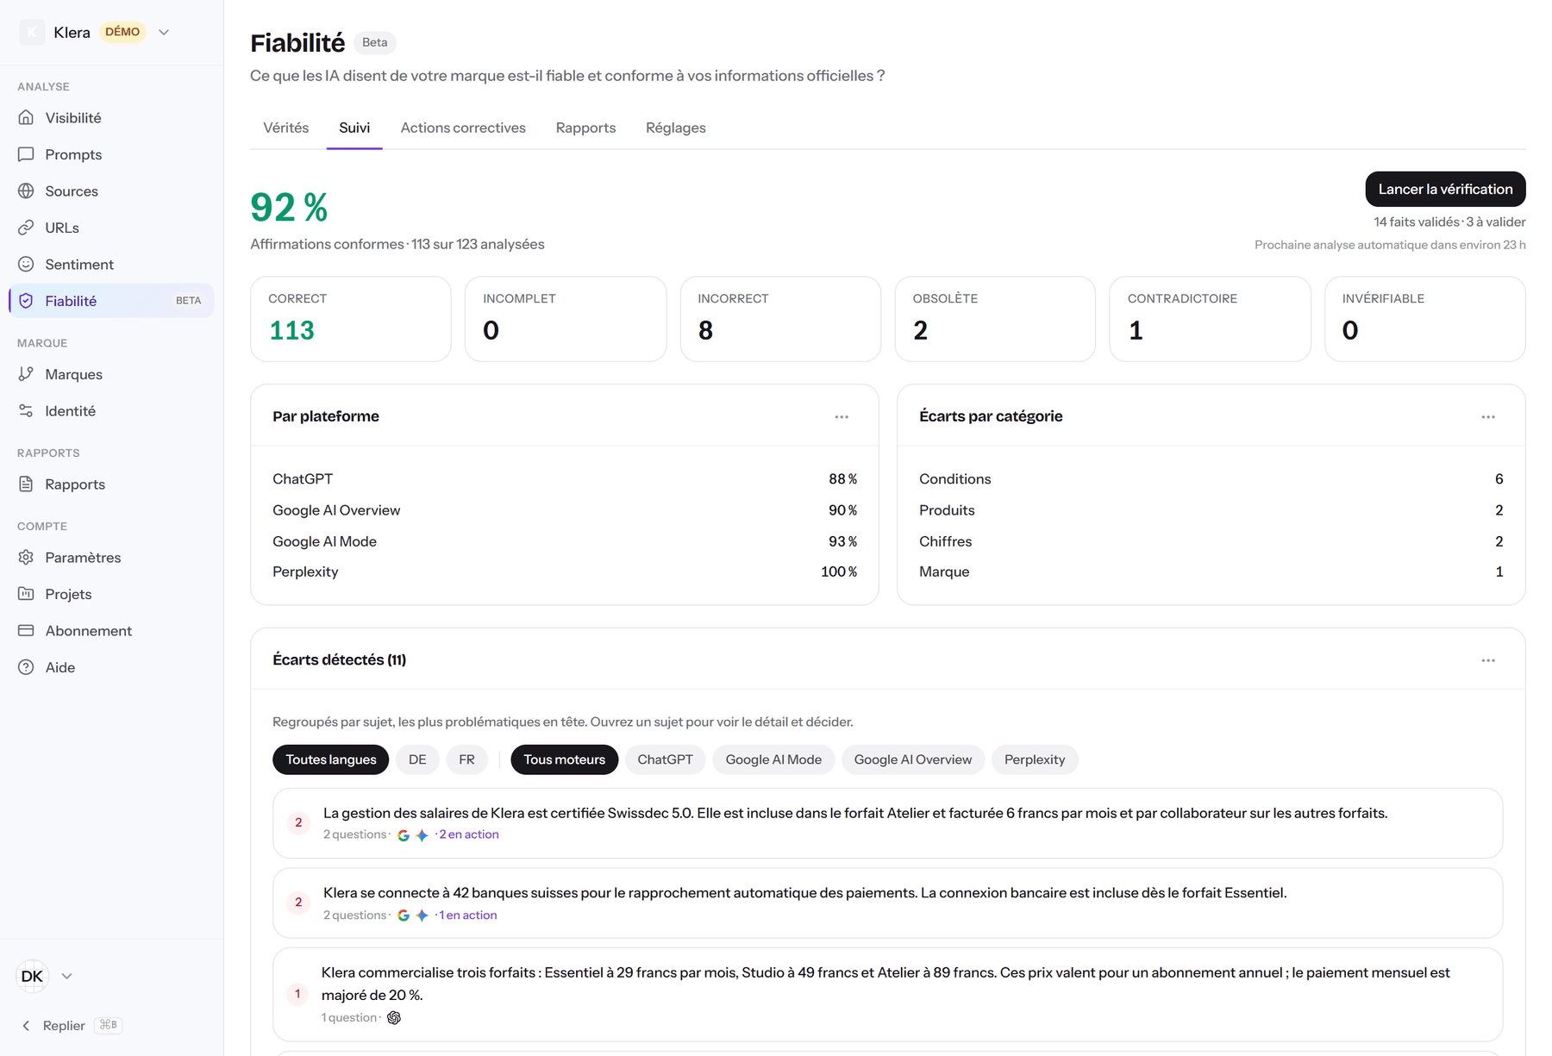The image size is (1552, 1056).
Task: Click the Fiabilité shield icon
Action: tap(26, 301)
